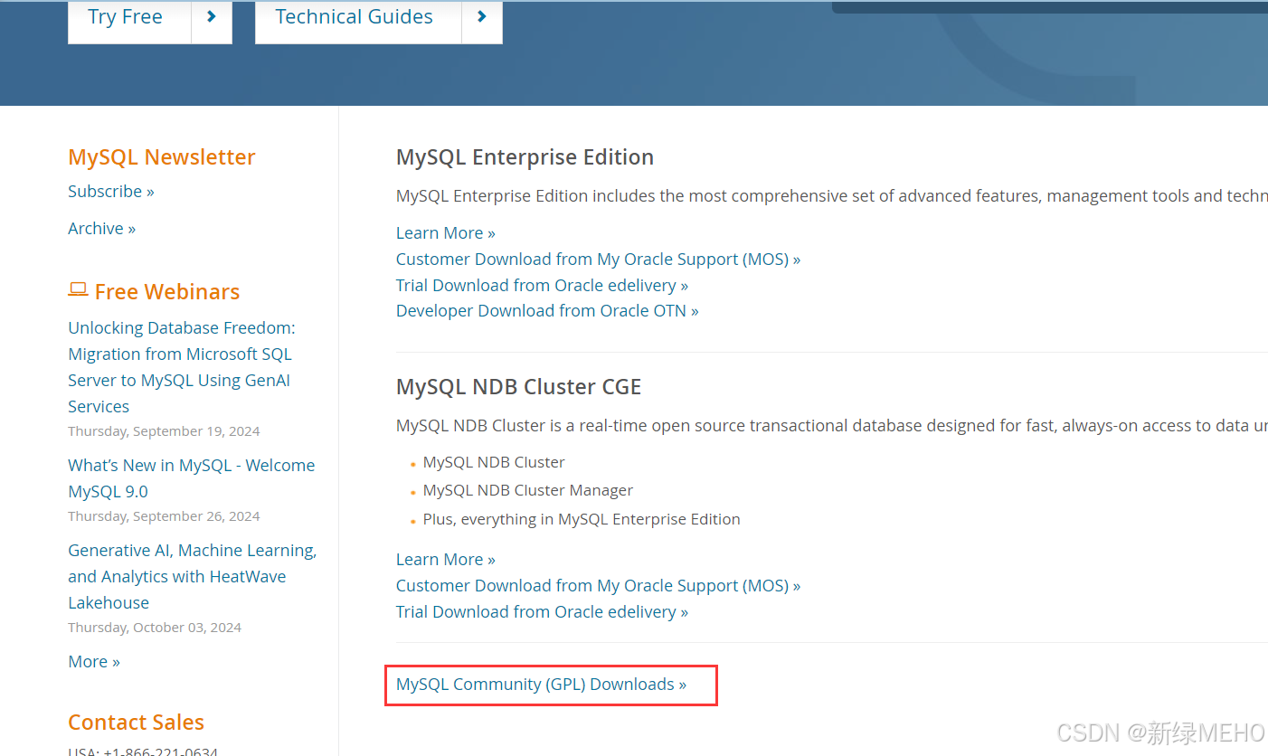
Task: Open the Free Webinars heading link
Action: pos(167,292)
